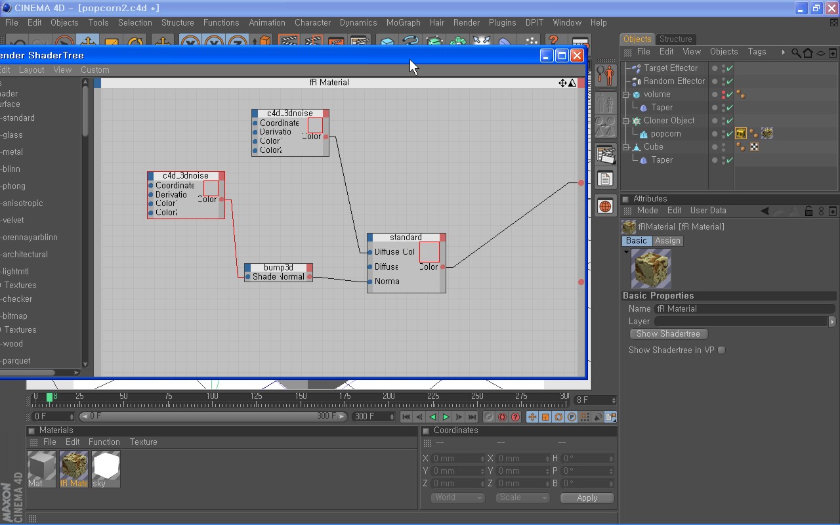This screenshot has width=840, height=525.
Task: Click the red question mark keyframe icon
Action: point(515,417)
